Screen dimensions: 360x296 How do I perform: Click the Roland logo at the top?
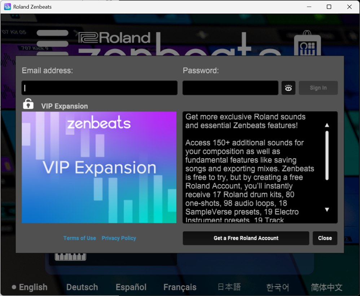[114, 38]
